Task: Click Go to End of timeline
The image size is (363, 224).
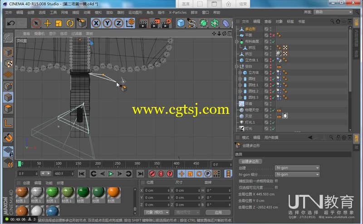Action: pyautogui.click(x=140, y=174)
